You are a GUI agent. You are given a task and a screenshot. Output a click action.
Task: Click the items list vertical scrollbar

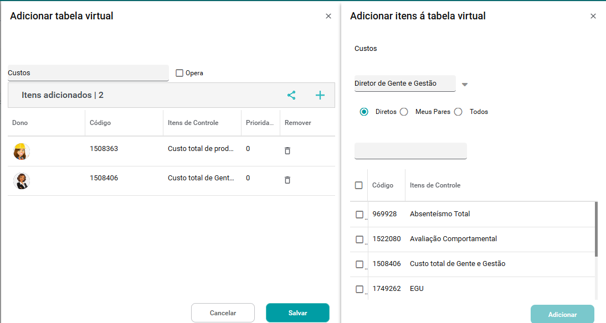click(x=596, y=229)
